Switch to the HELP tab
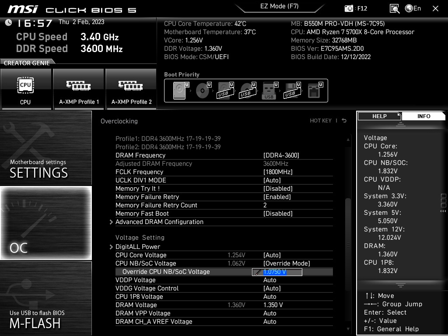The width and height of the screenshot is (448, 336). 379,116
